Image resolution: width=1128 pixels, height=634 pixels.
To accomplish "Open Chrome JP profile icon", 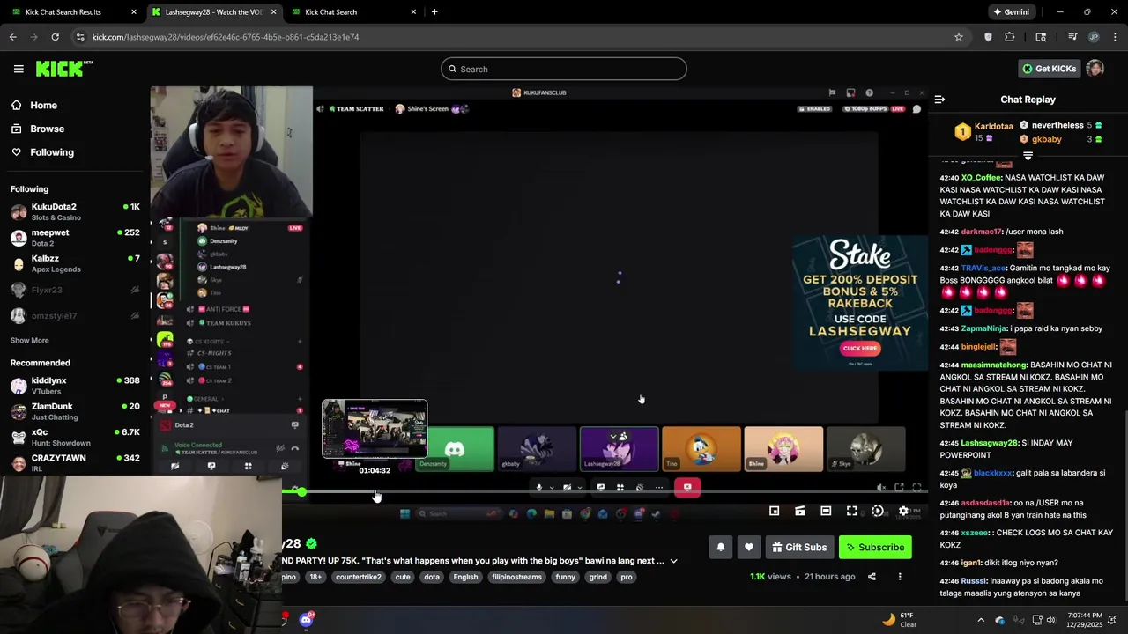I will point(1094,37).
